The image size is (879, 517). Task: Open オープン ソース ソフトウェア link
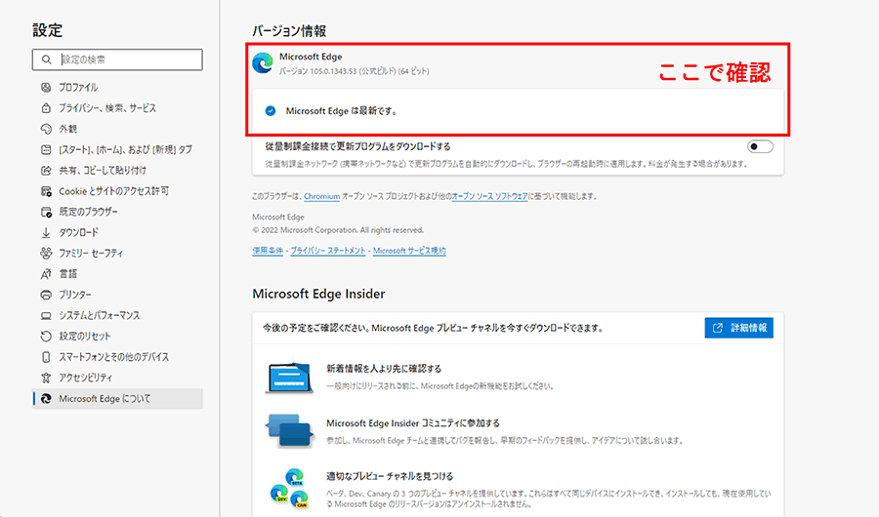coord(489,197)
